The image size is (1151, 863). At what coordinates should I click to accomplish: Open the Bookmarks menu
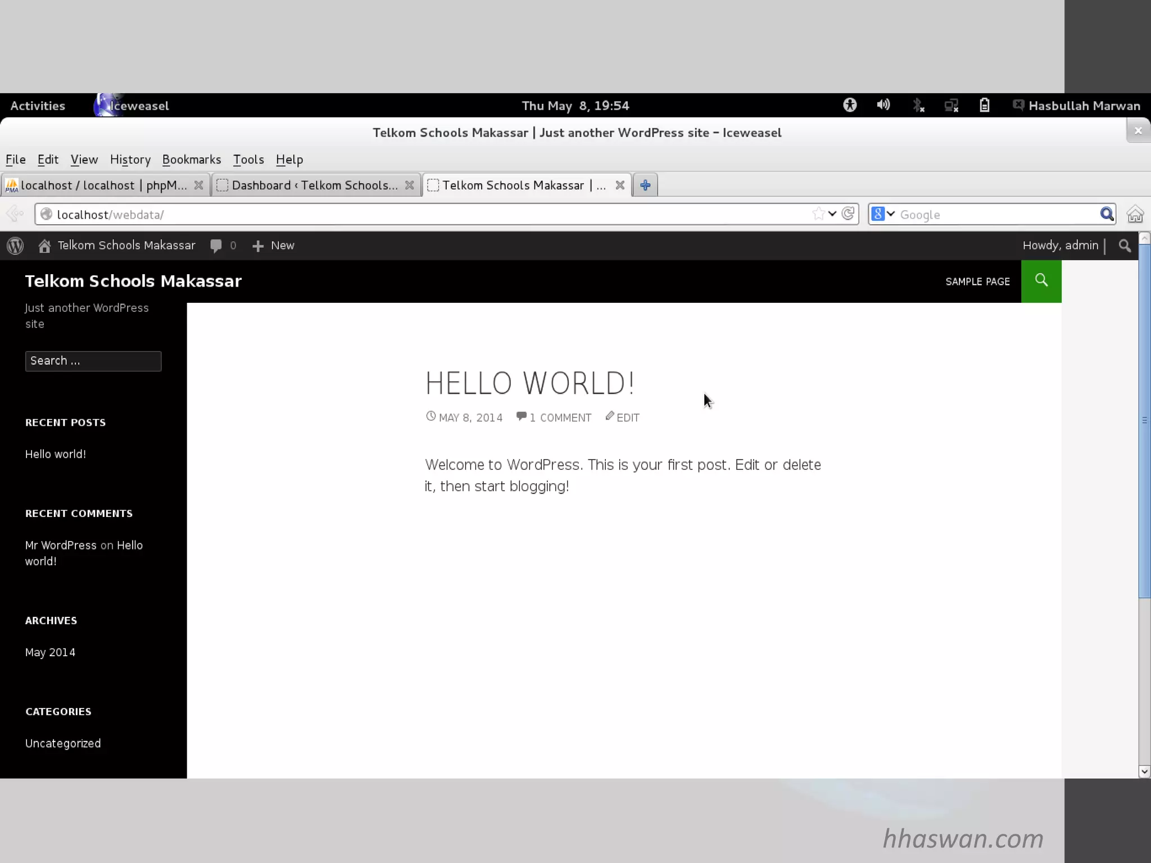point(192,160)
